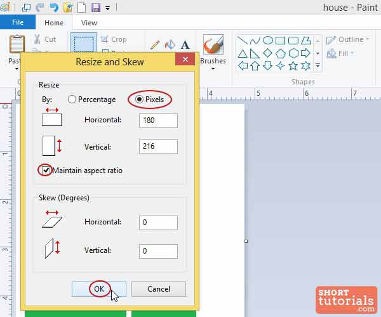Select the Pencil tool
381x317 pixels.
click(x=155, y=45)
